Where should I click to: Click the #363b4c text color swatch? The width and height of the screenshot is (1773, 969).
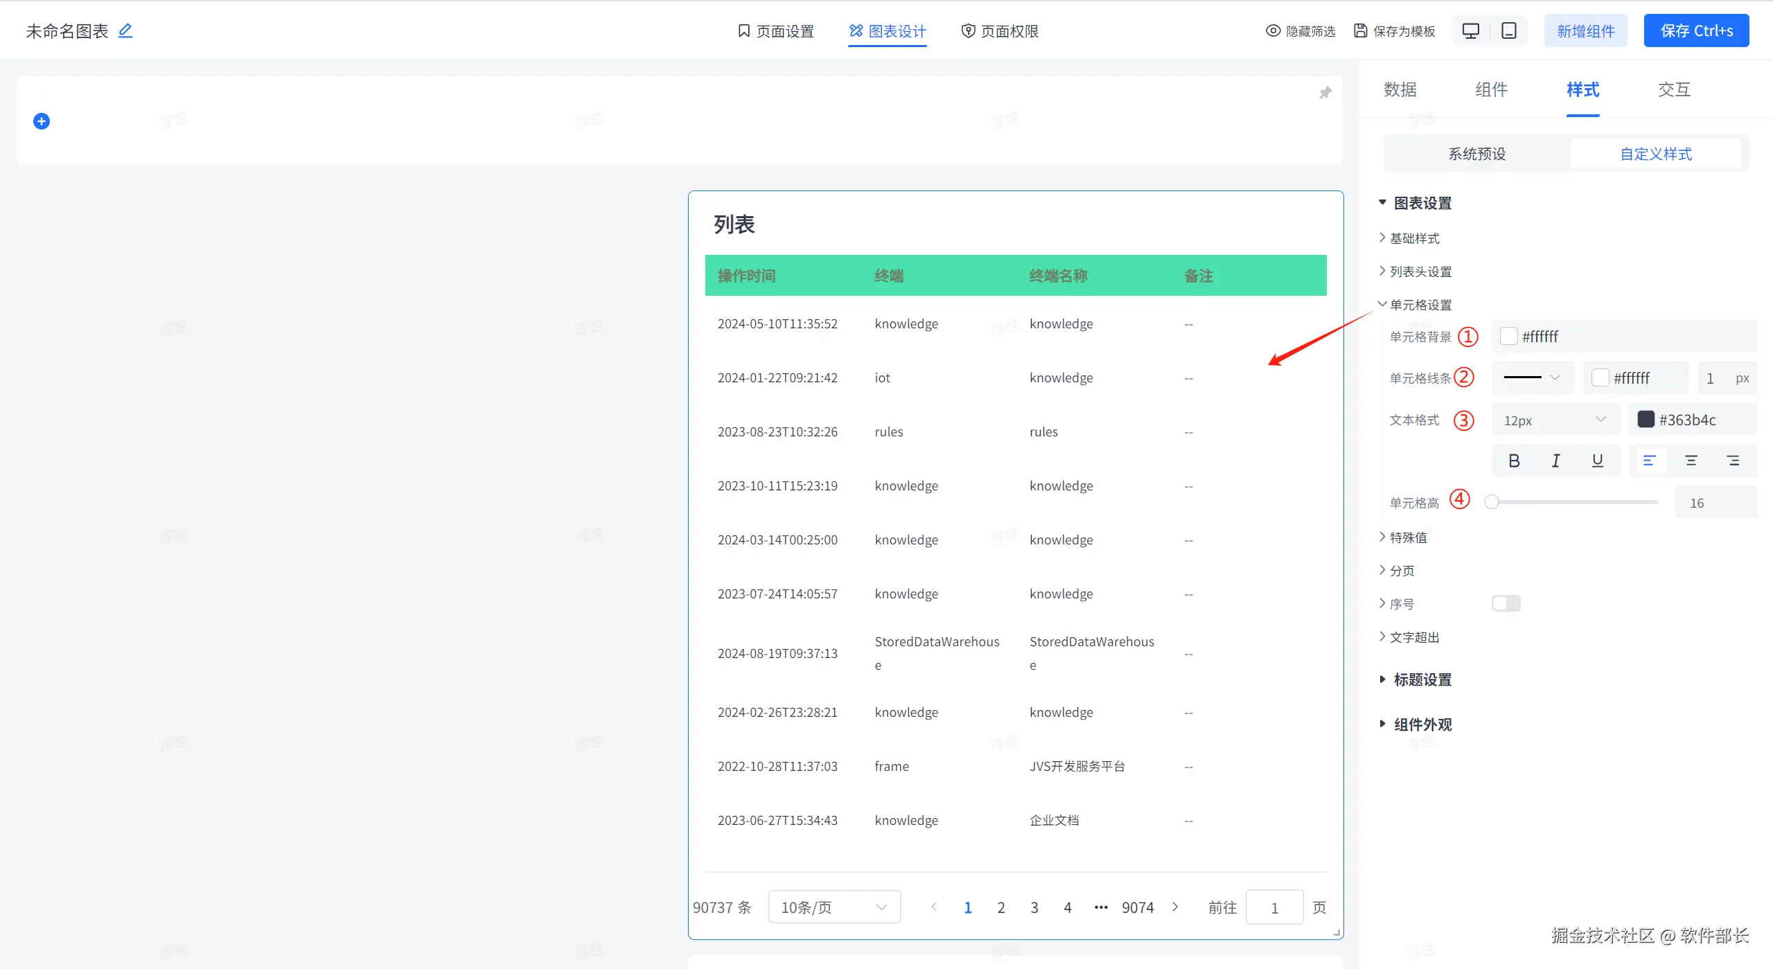[1646, 419]
